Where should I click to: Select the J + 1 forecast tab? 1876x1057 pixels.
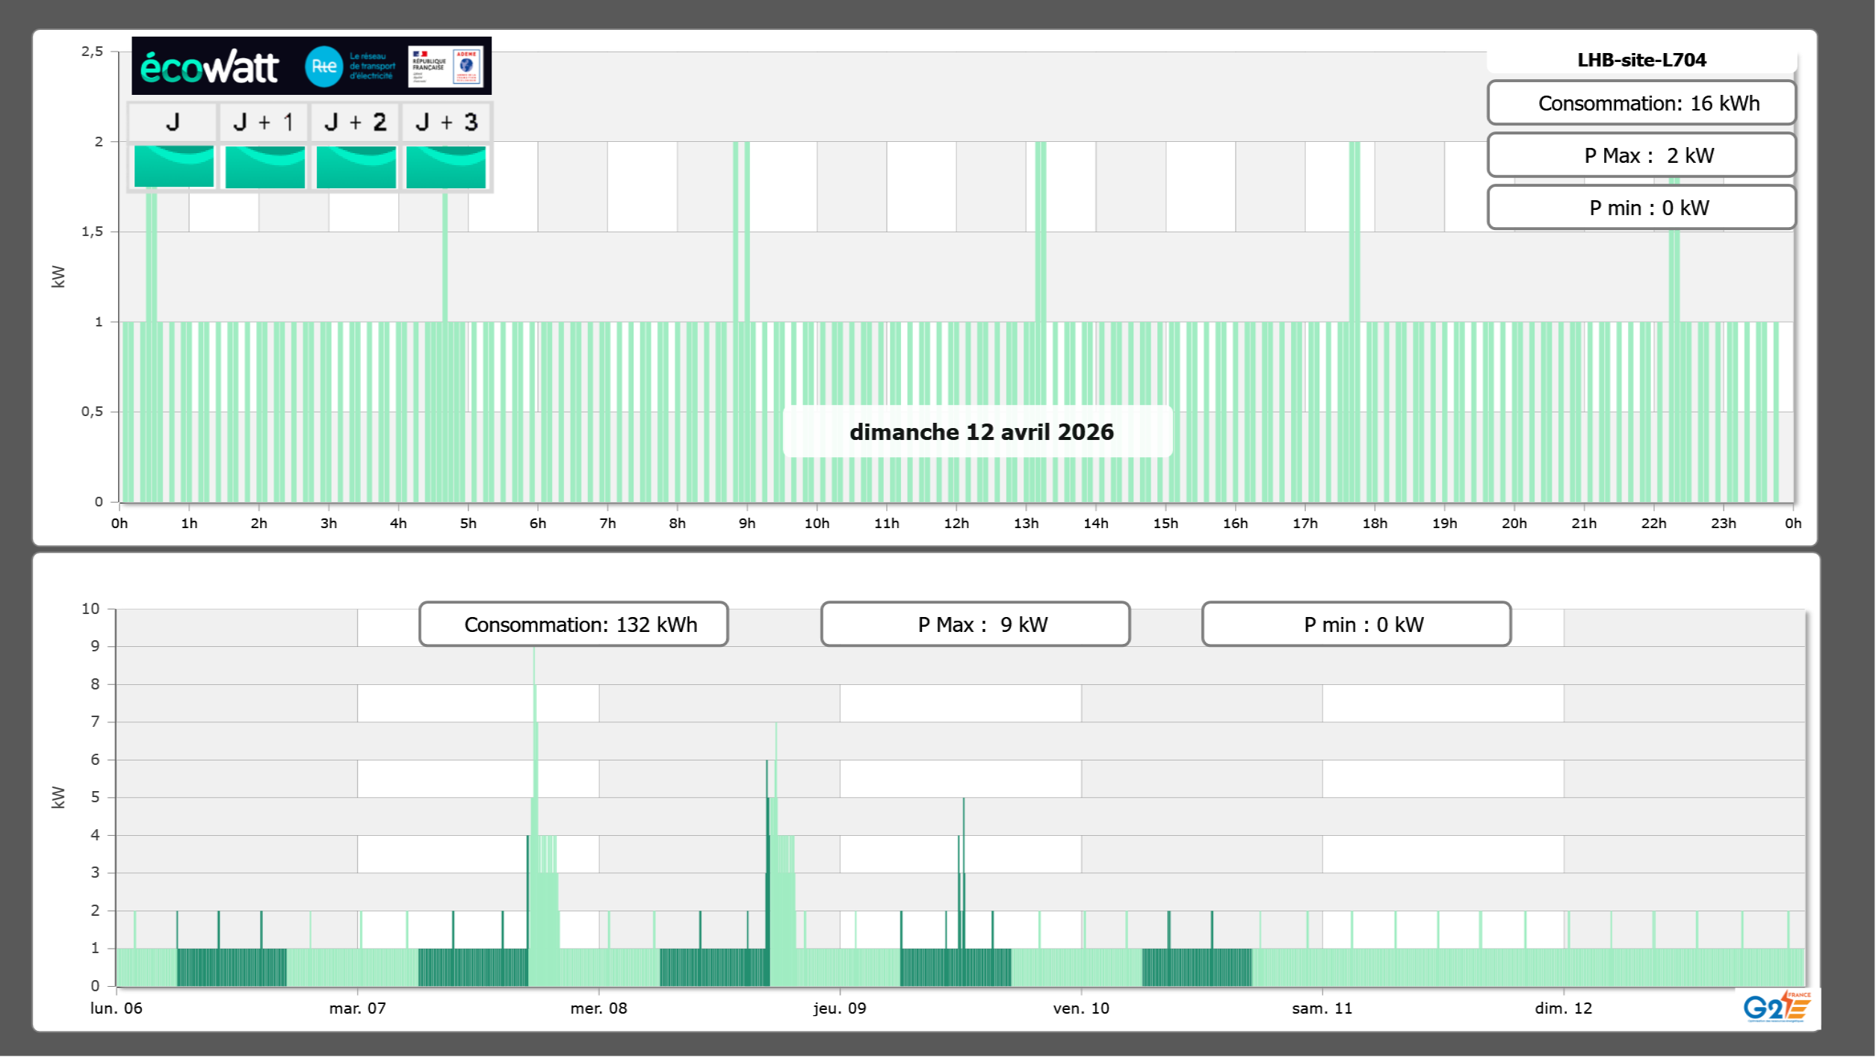[264, 122]
